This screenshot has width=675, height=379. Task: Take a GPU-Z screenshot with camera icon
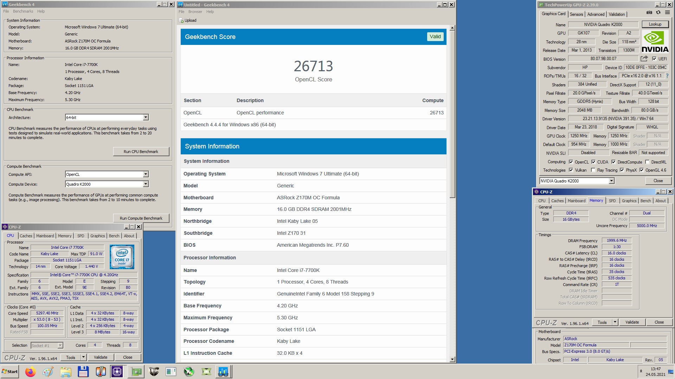(649, 13)
